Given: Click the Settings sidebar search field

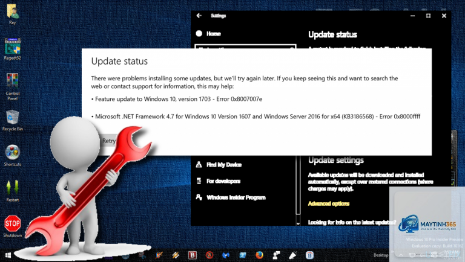Looking at the screenshot, I should [245, 46].
